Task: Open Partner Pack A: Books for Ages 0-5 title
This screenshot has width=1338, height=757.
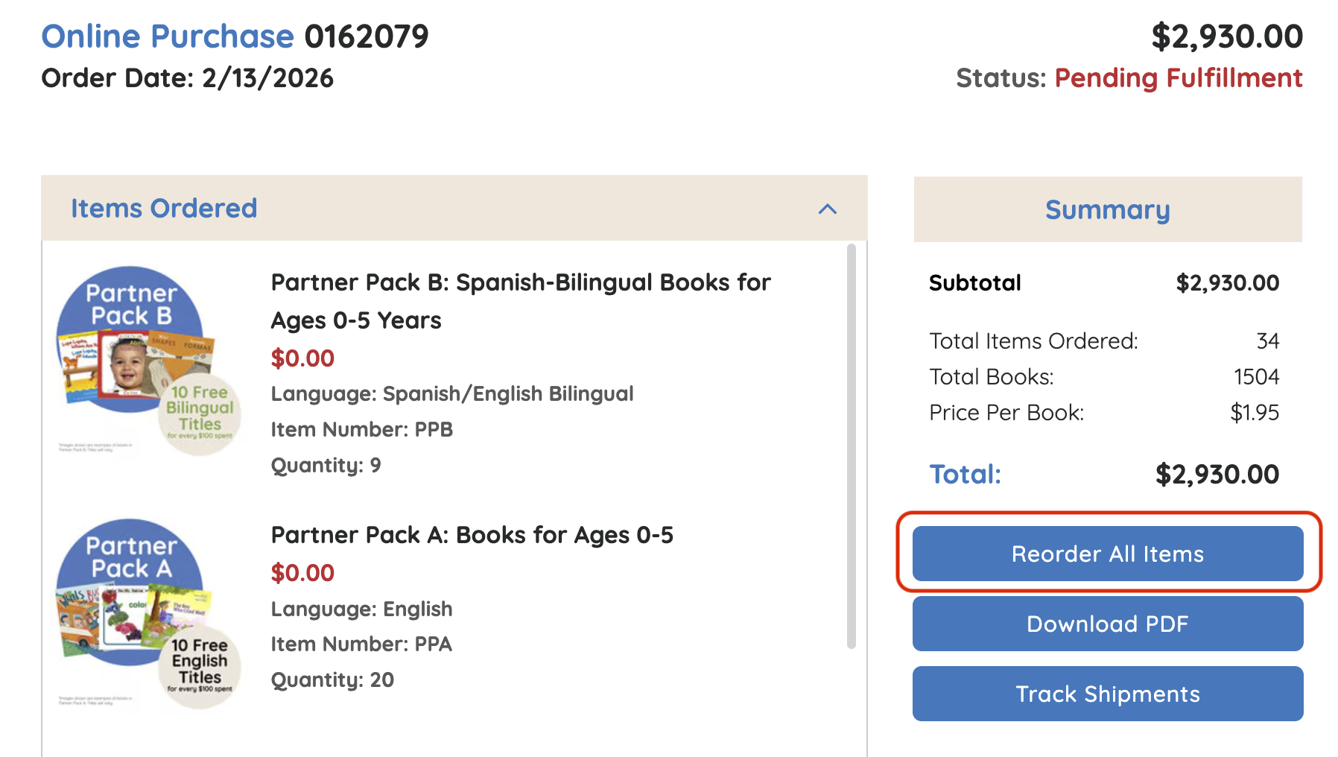Action: 472,534
